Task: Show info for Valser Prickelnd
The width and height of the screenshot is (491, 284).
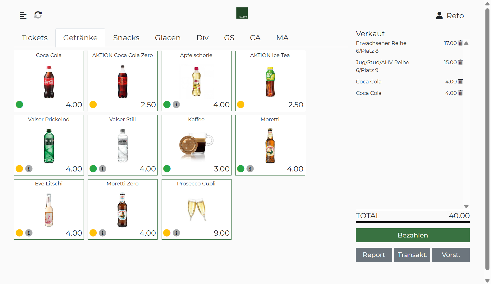Action: [x=29, y=169]
